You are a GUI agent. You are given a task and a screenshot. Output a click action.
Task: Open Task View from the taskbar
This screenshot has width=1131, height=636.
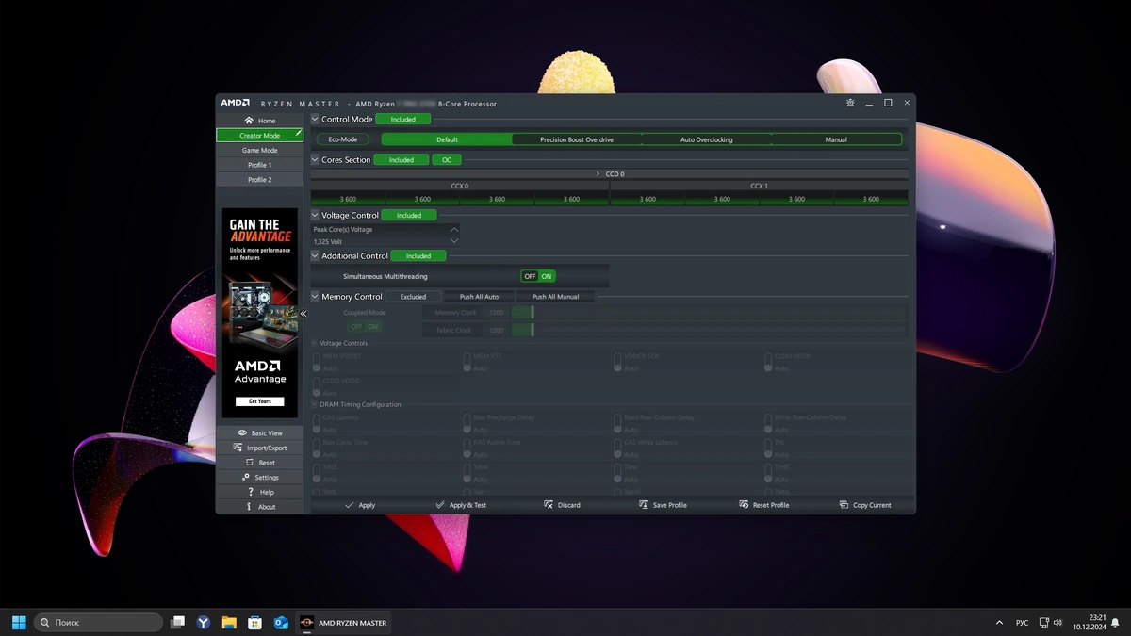177,622
